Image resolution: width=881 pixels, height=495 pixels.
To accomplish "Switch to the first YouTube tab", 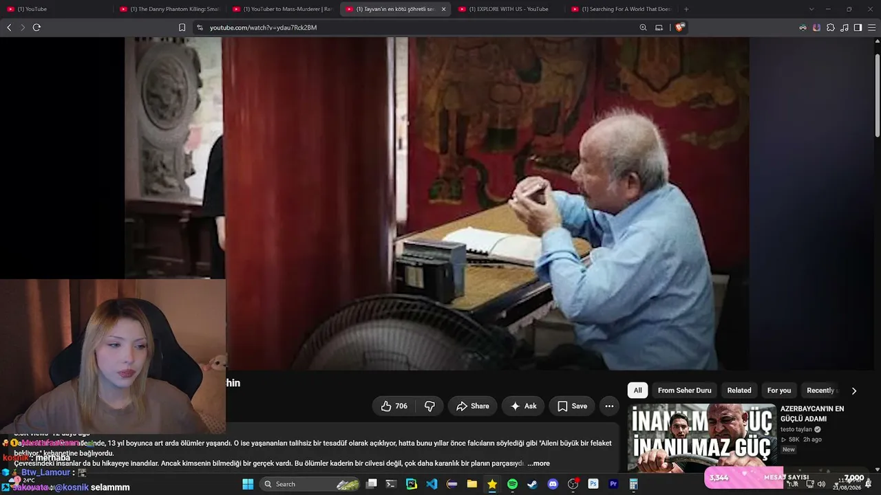I will coord(55,9).
